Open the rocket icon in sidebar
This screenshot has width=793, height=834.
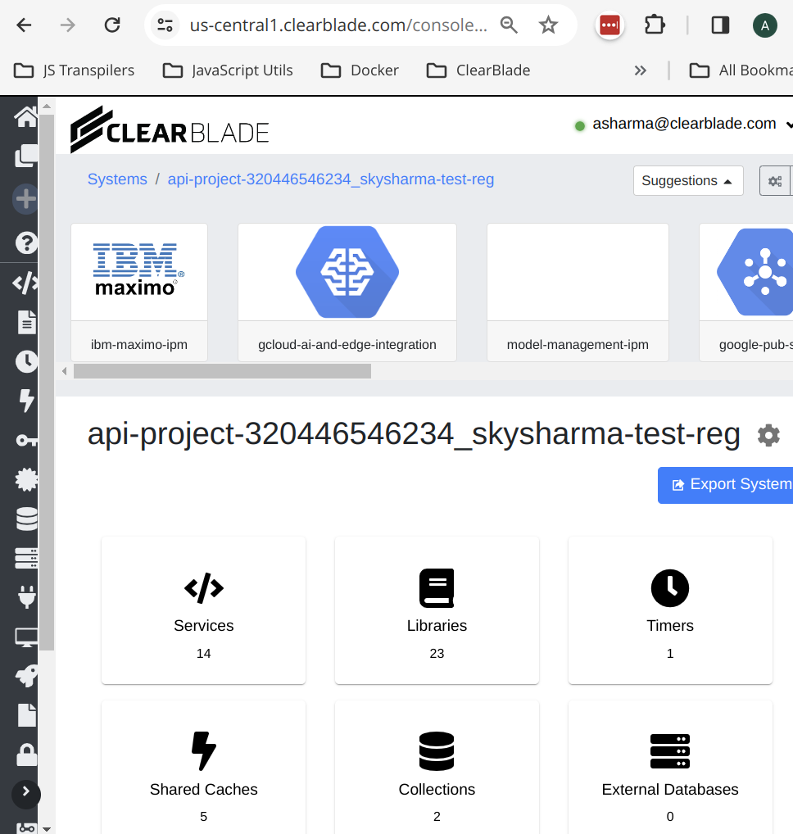coord(25,676)
